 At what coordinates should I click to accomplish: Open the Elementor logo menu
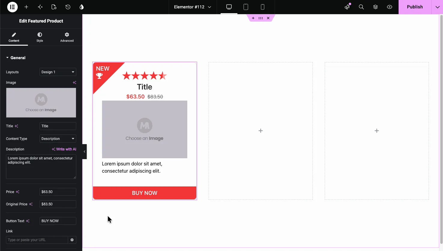(12, 7)
